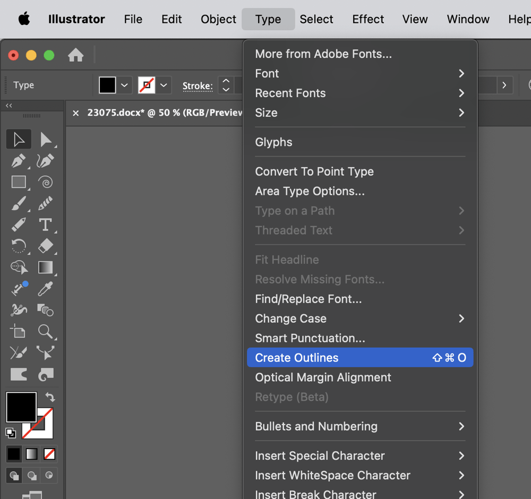531x499 pixels.
Task: Enable Draw Behind mode
Action: [32, 476]
